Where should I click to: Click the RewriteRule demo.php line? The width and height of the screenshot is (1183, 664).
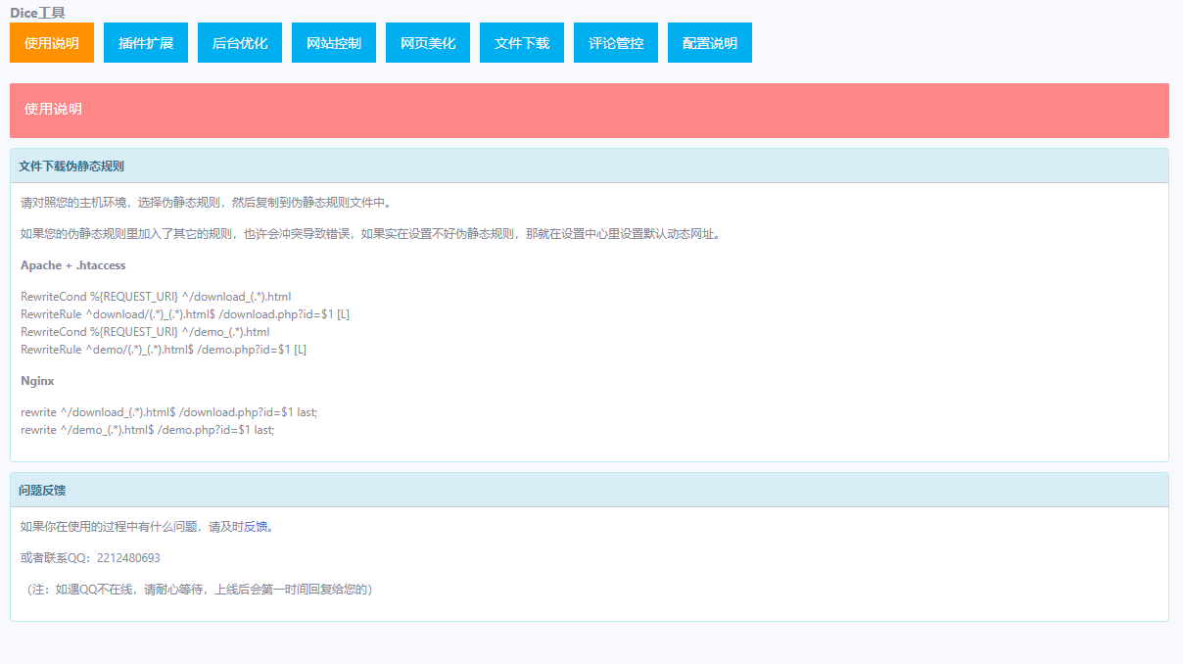pyautogui.click(x=164, y=350)
